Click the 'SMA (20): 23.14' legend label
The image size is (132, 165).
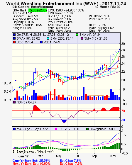point(62,38)
